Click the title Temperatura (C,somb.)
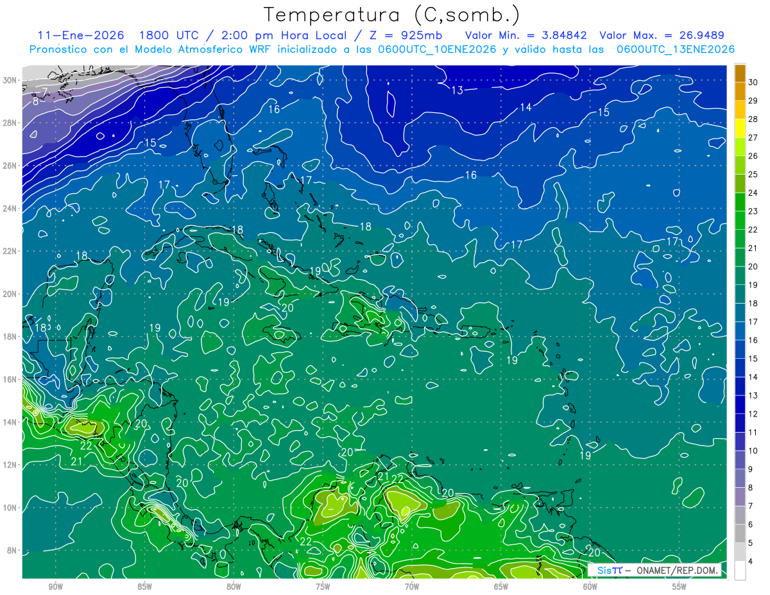The width and height of the screenshot is (770, 595). [x=391, y=14]
